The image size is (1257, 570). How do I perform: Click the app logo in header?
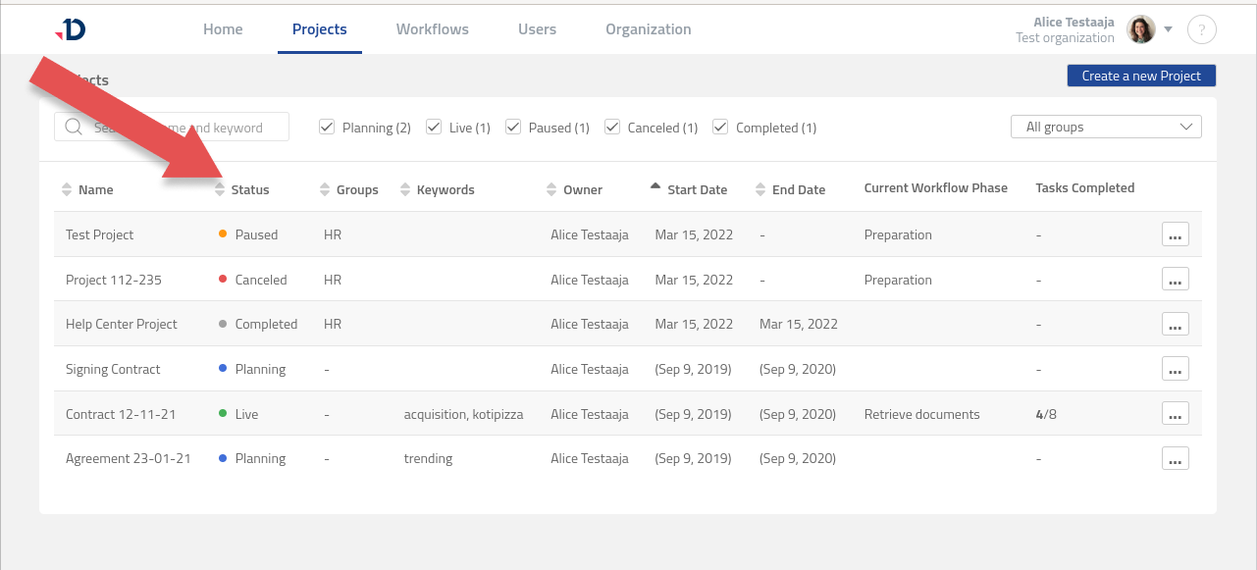71,29
